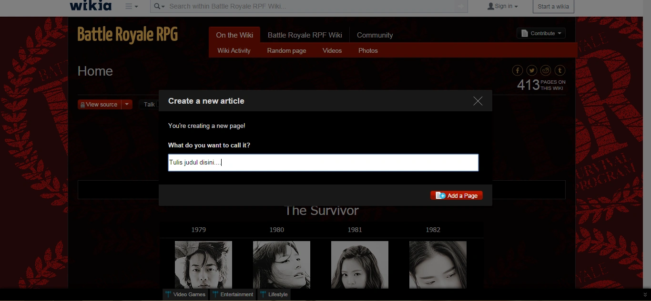Click the Home page heading
The image size is (651, 301).
(x=95, y=71)
